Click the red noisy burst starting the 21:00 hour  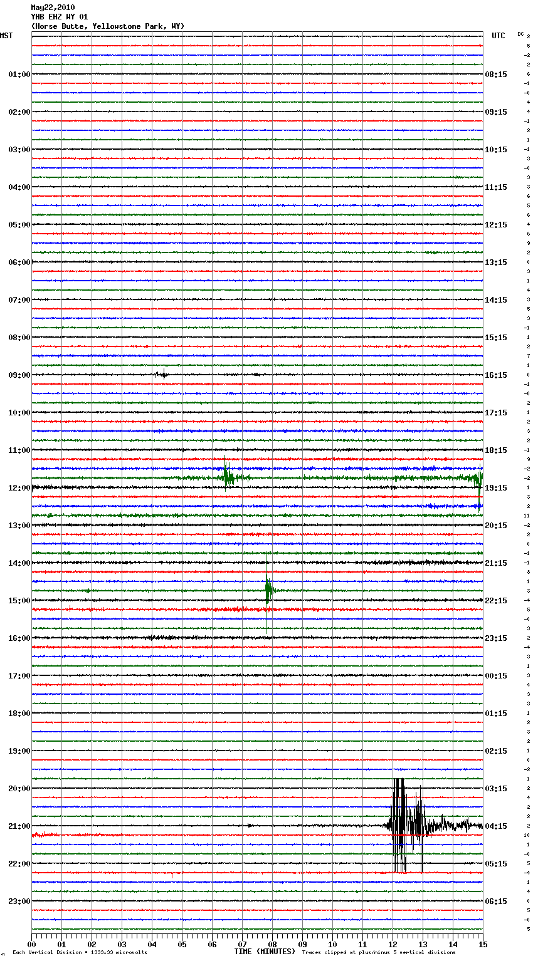coord(45,835)
